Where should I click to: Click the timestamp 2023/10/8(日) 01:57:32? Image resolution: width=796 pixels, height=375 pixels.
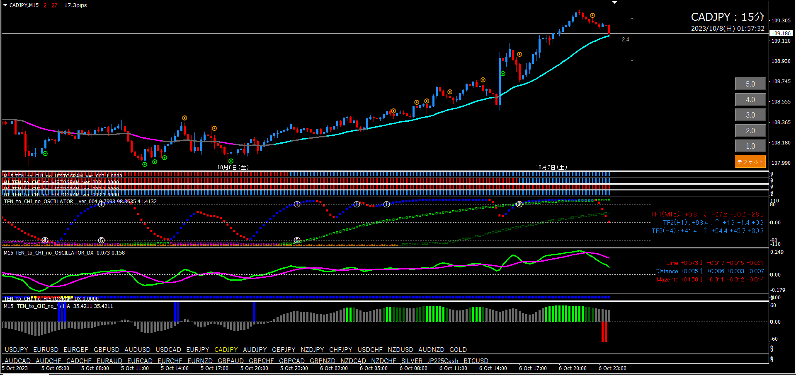tap(728, 29)
